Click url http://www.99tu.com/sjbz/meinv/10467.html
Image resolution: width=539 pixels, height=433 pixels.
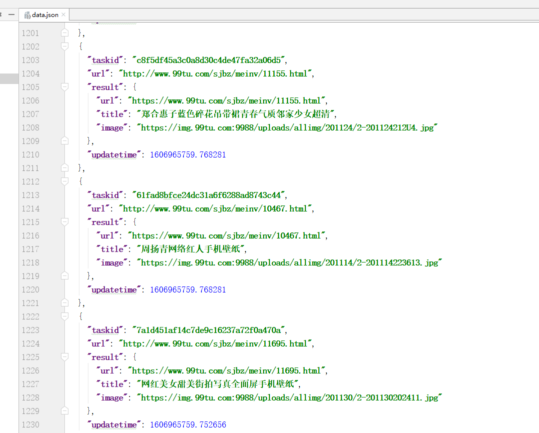[x=215, y=208]
